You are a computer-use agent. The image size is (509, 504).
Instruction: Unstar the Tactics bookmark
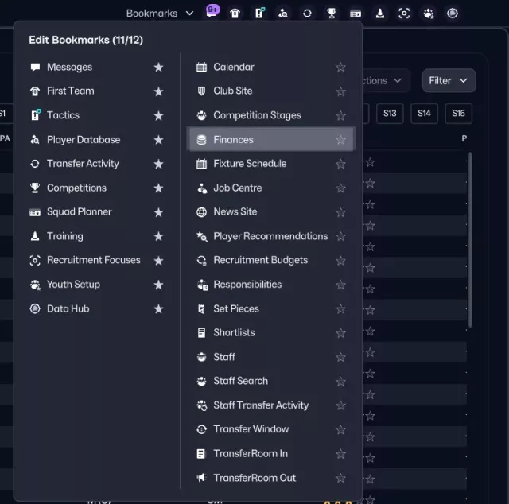[x=158, y=115]
